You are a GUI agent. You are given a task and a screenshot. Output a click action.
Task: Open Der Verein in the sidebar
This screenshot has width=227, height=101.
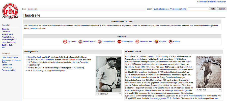(x=6, y=32)
